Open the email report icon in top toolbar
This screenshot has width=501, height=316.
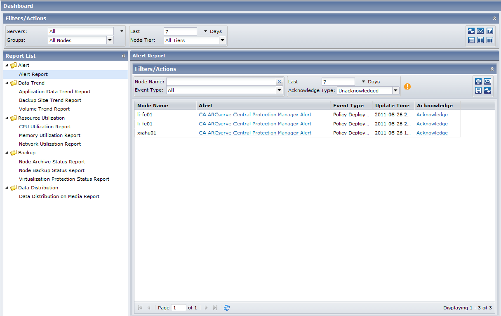point(480,31)
